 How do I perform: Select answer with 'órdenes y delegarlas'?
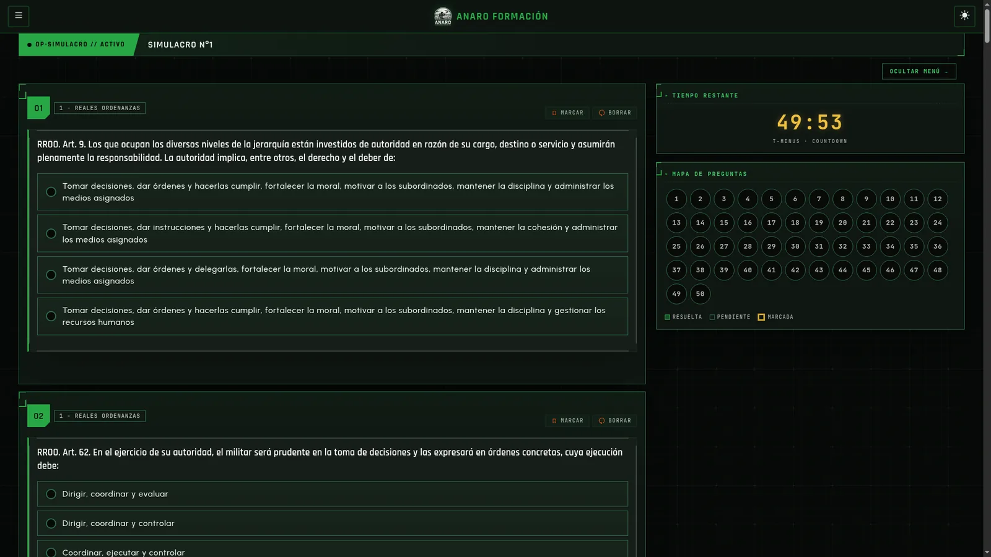point(333,275)
